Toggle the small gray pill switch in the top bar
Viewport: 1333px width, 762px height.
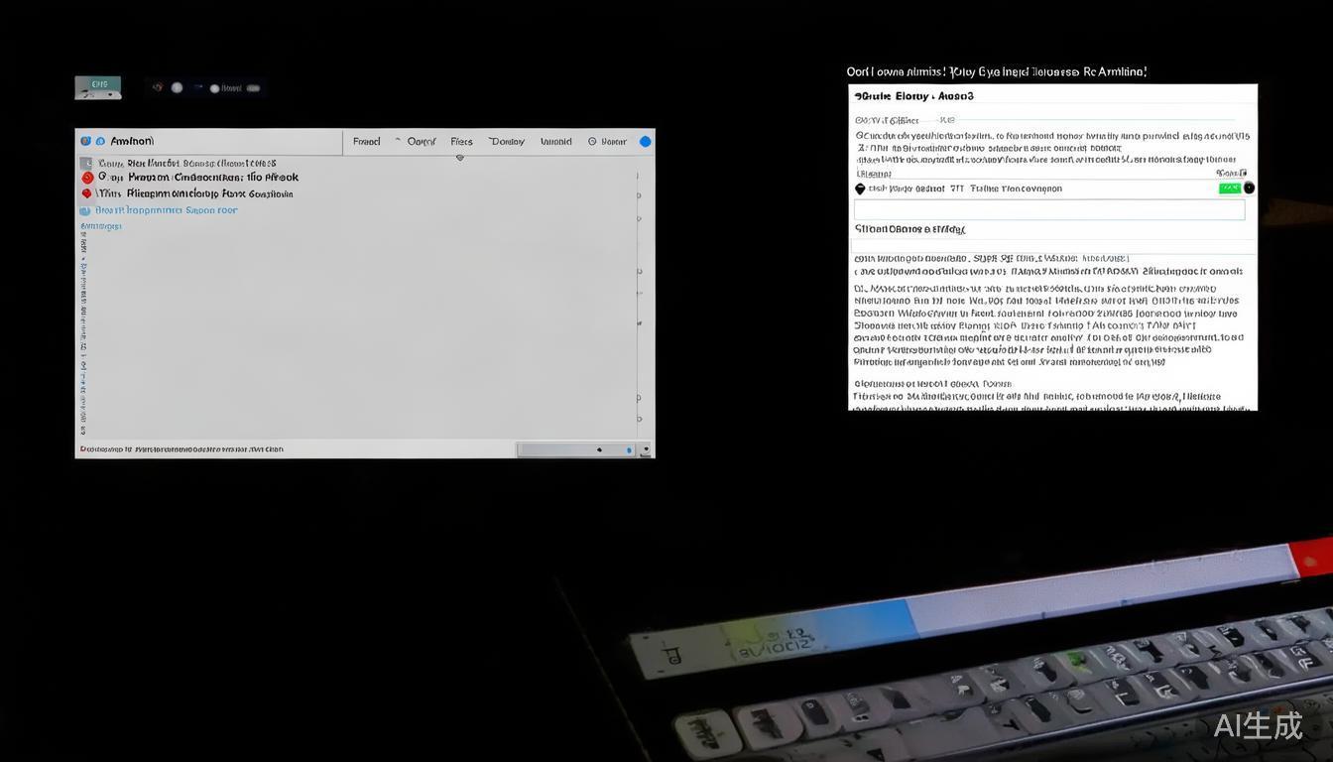click(x=253, y=88)
